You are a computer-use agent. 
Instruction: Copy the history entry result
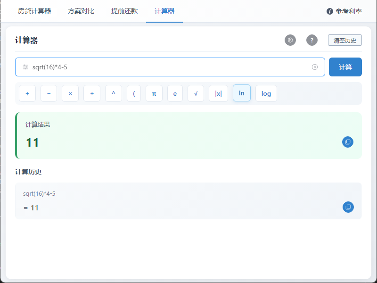[348, 207]
